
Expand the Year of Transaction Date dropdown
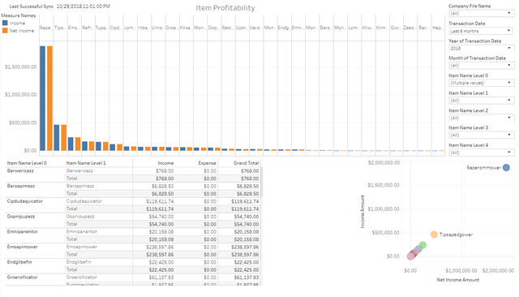pos(481,49)
